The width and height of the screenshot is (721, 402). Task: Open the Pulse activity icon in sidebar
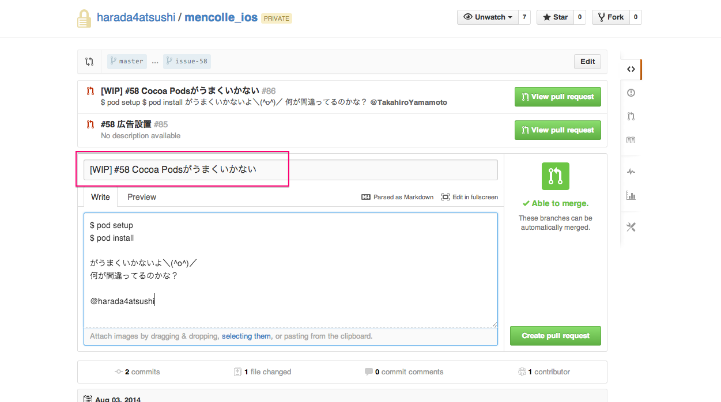point(631,171)
